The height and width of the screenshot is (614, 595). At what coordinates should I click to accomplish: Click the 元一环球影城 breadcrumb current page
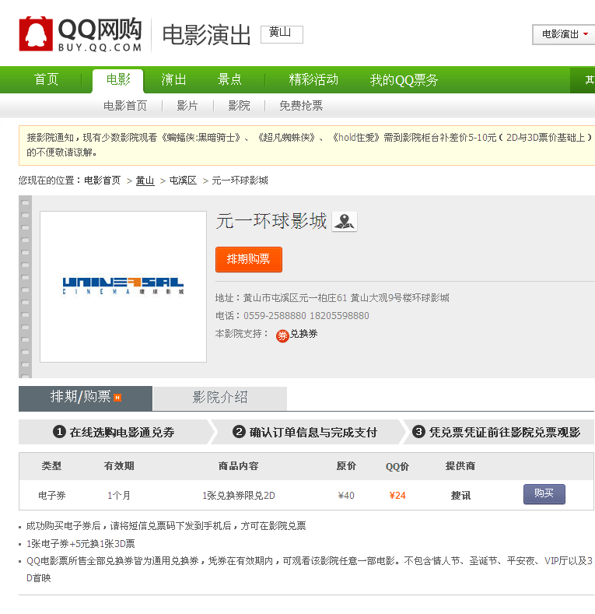[x=240, y=181]
